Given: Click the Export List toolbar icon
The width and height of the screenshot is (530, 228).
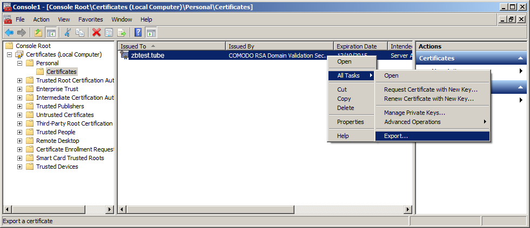Looking at the screenshot, I should pos(122,32).
